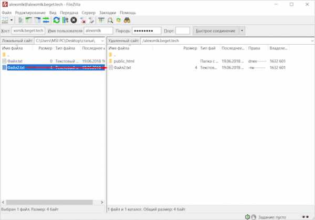This screenshot has height=220, width=315.
Task: Toggle transfer queue display icon
Action: [46, 20]
